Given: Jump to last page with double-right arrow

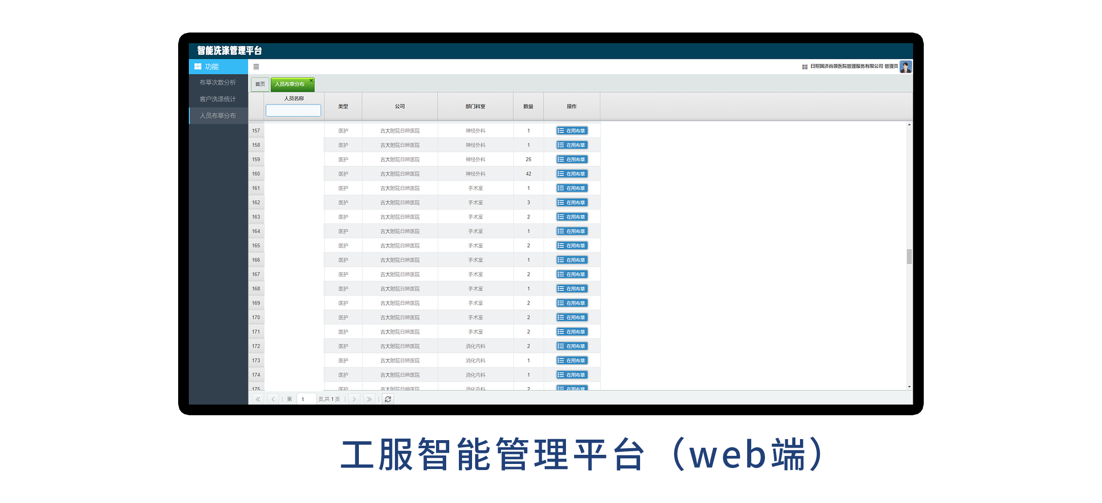Looking at the screenshot, I should (369, 400).
